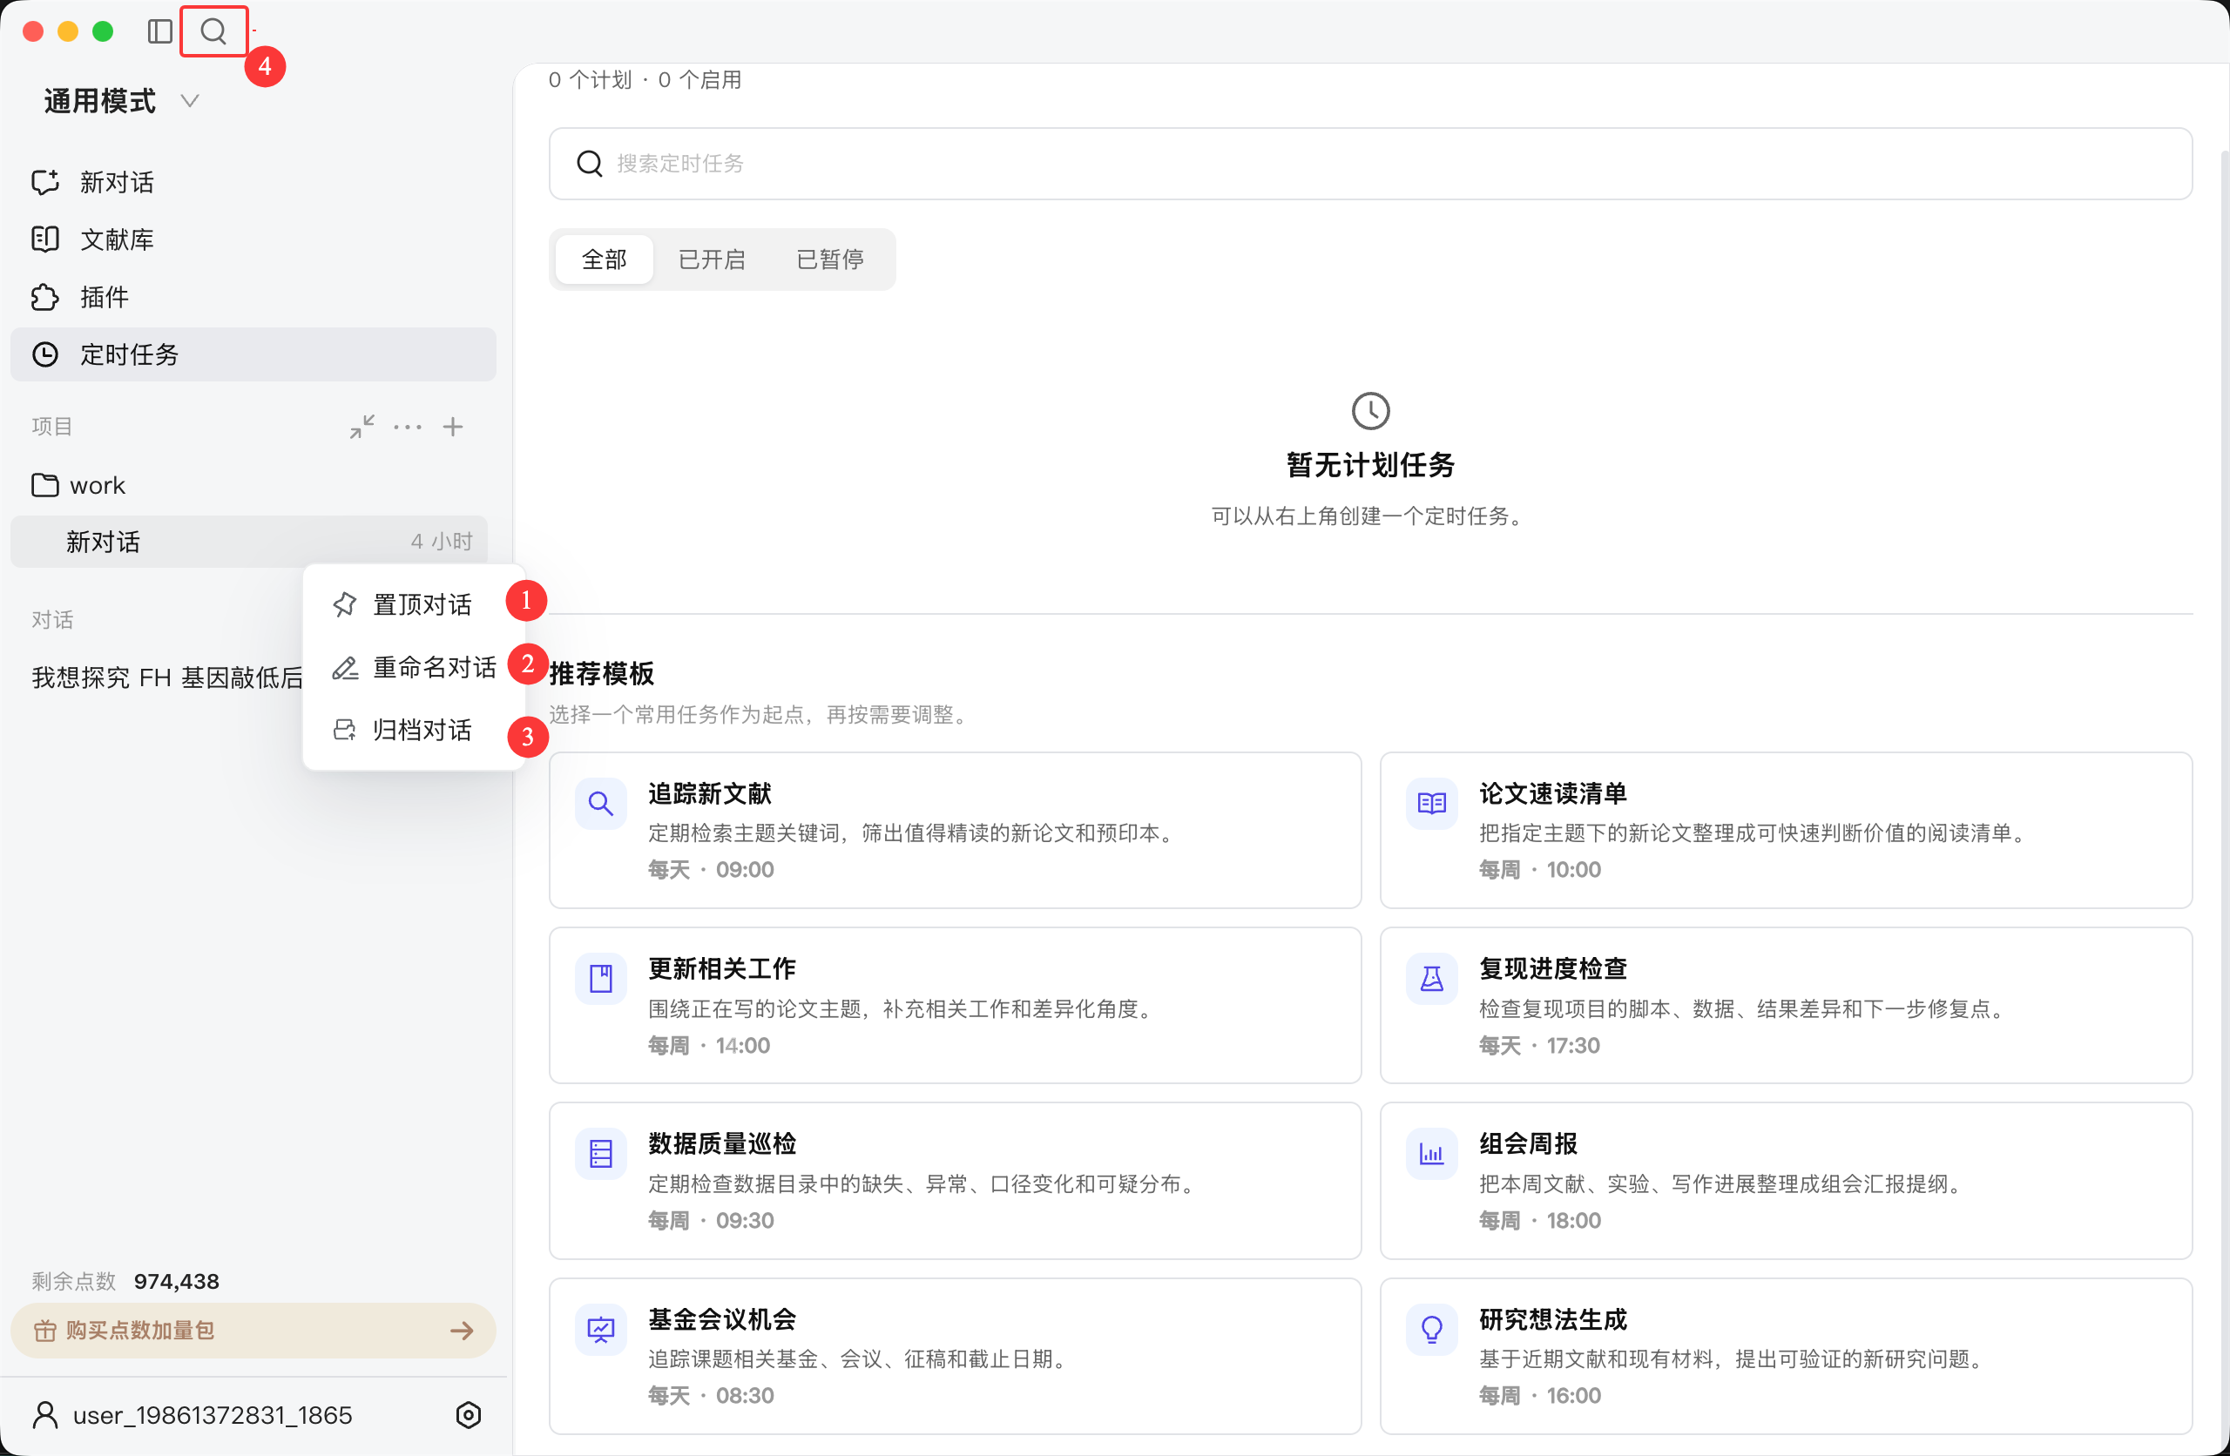Choose 置顶对话 in context menu
This screenshot has height=1456, width=2230.
413,604
